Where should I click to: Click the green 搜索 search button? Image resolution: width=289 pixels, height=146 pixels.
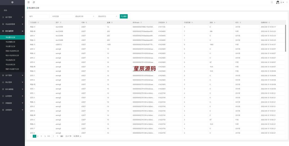[x=124, y=16]
